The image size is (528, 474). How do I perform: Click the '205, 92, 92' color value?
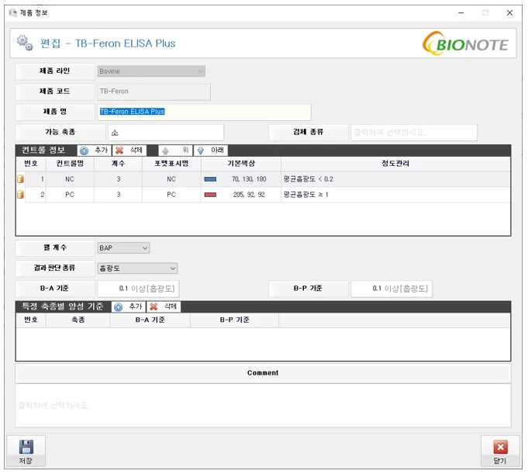[249, 195]
